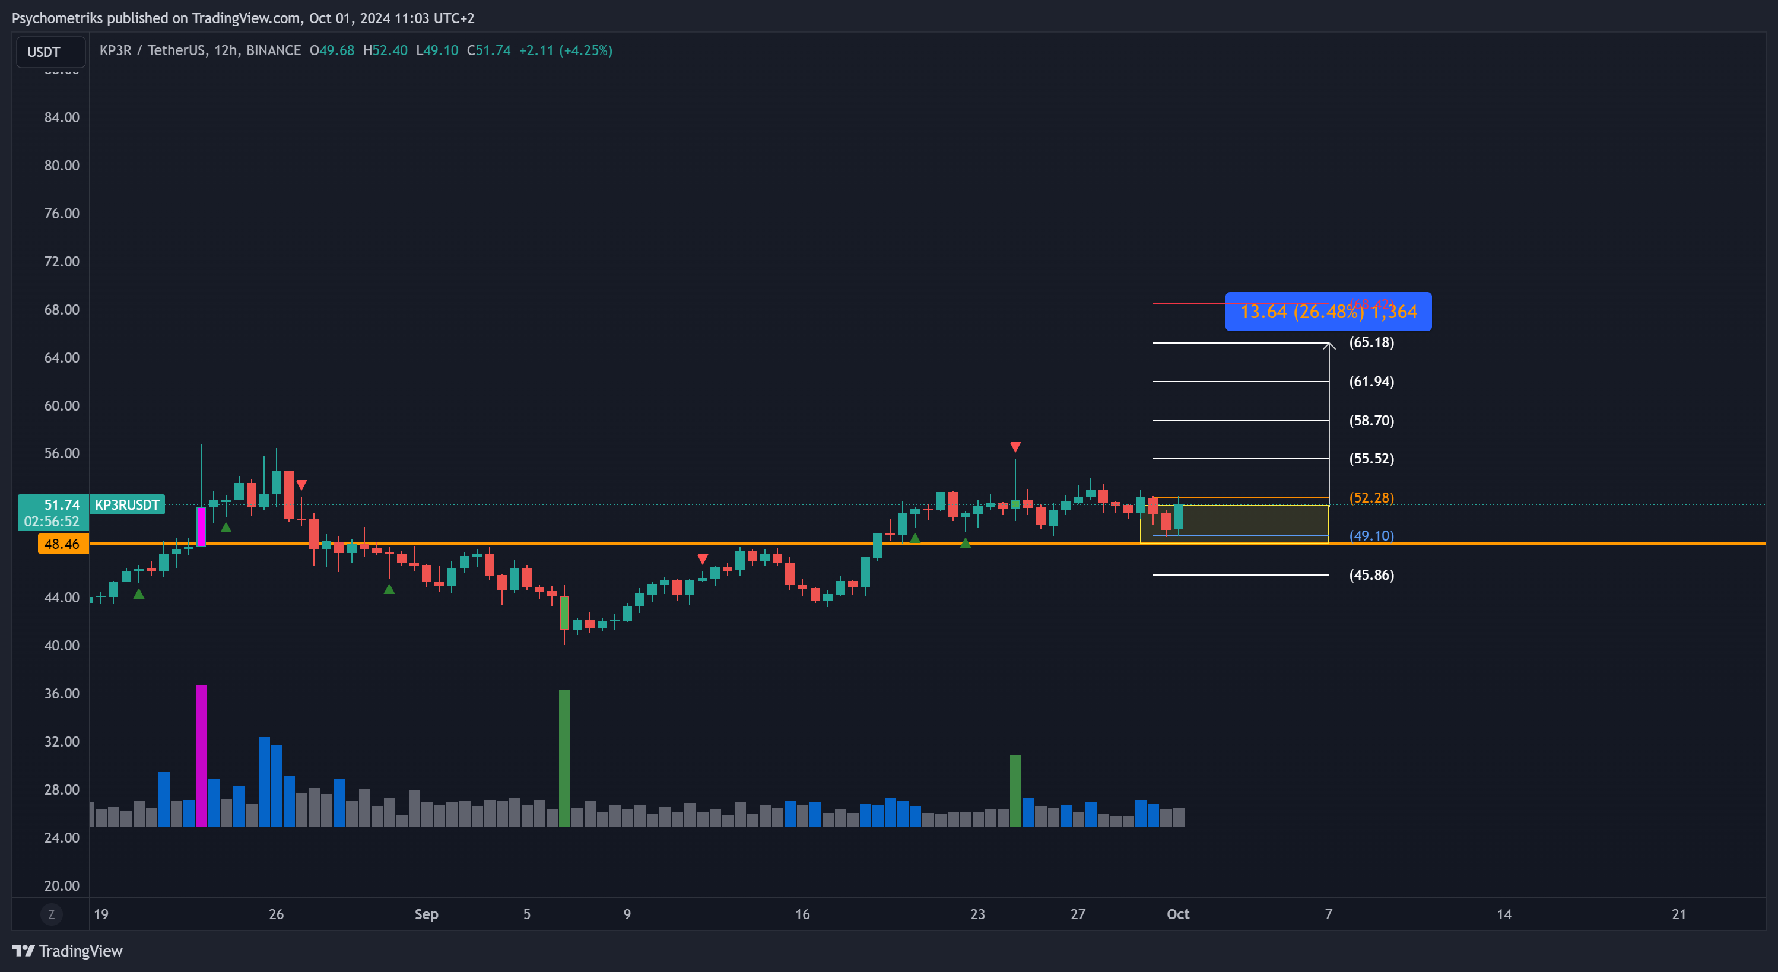Click the 51.74 current price label
Screen dimensions: 1778x972
point(62,504)
